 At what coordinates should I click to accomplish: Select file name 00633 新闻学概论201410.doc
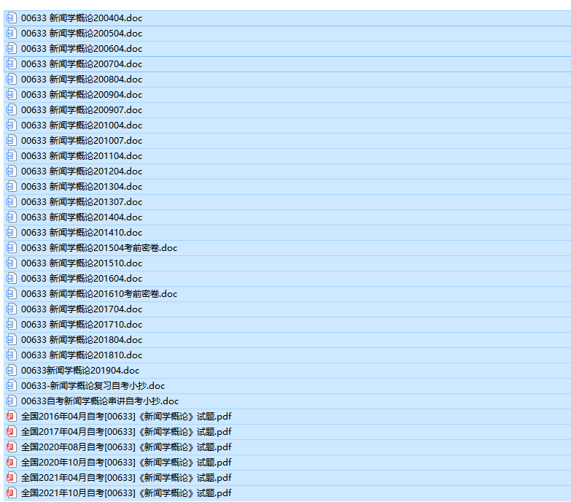pos(82,233)
